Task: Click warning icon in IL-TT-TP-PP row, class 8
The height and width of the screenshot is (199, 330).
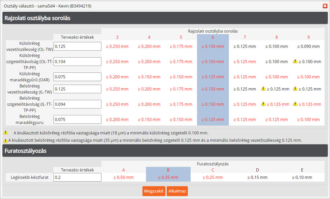Action: [x=263, y=104]
